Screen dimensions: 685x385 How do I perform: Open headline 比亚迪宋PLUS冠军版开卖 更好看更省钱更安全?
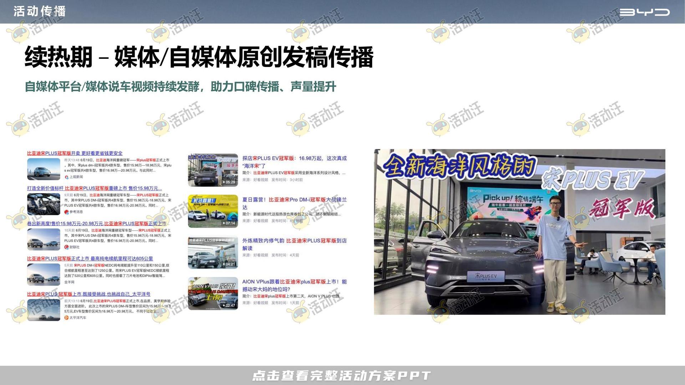(x=75, y=153)
